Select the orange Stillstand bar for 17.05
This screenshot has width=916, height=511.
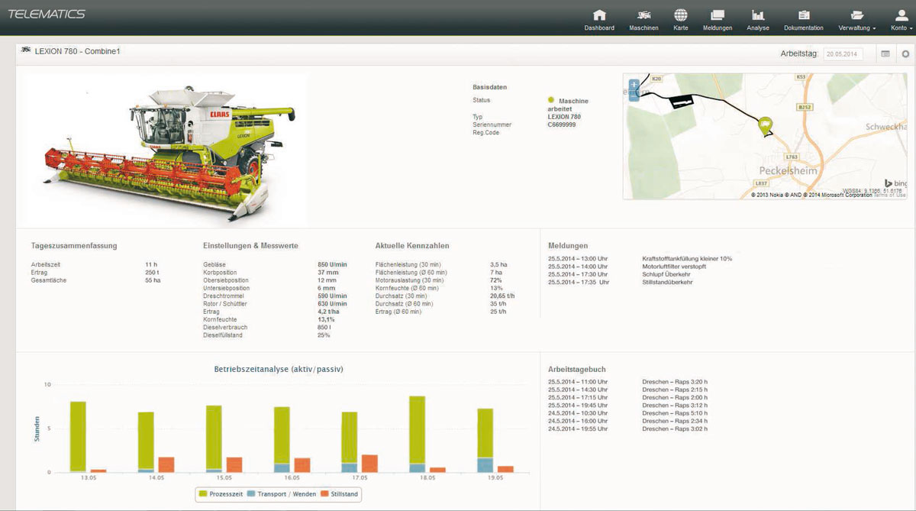[x=369, y=464]
